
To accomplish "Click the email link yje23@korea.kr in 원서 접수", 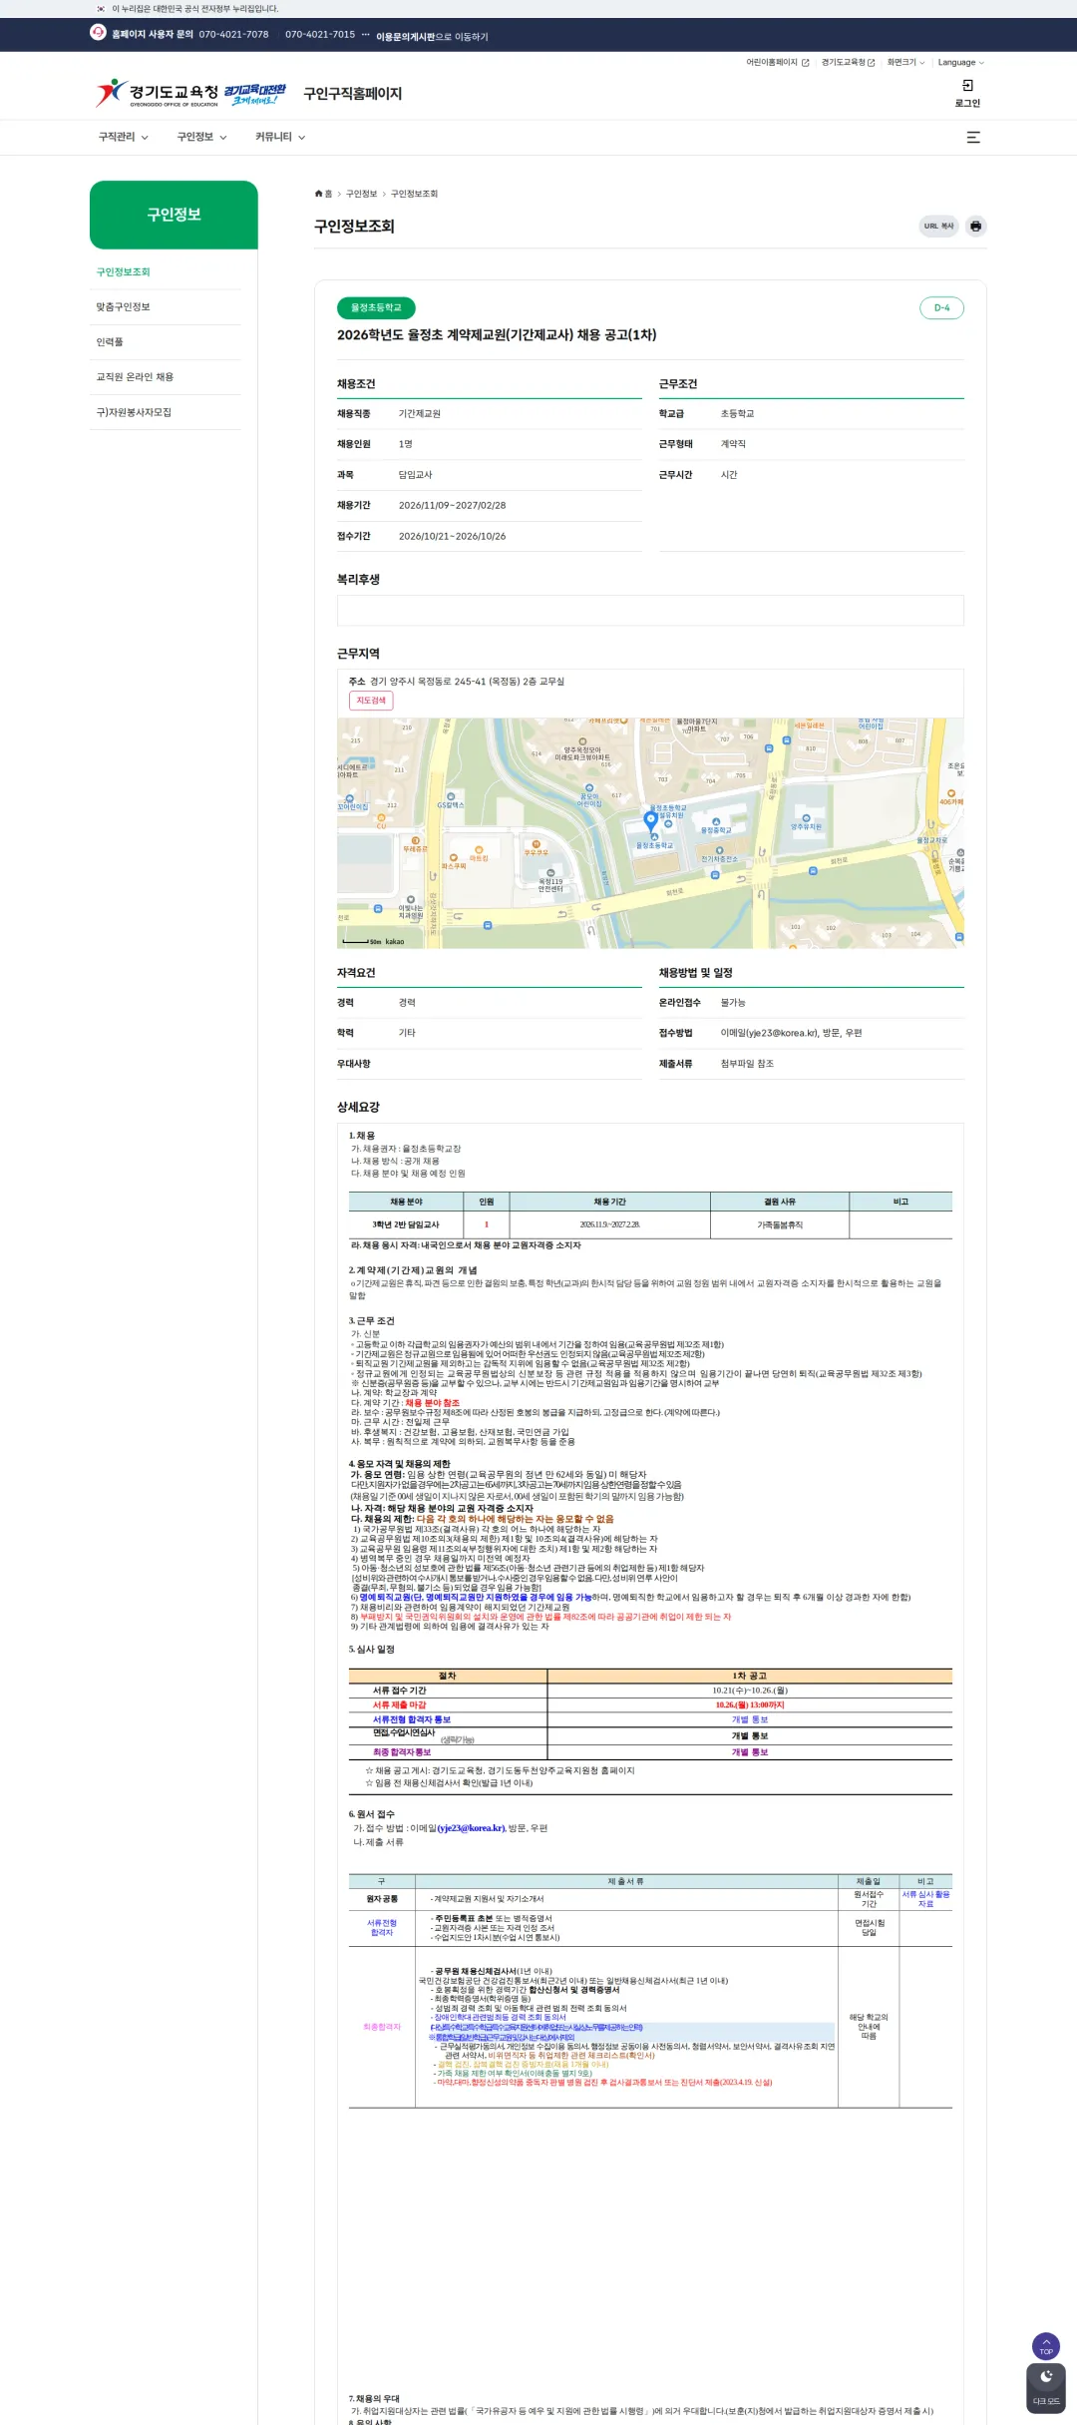I will pyautogui.click(x=472, y=1828).
